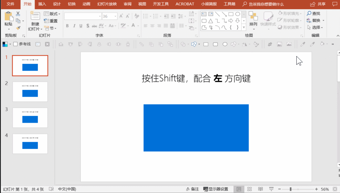Open the font size 36 dropdown
Viewport: 340px width, 193px height.
coord(115,16)
